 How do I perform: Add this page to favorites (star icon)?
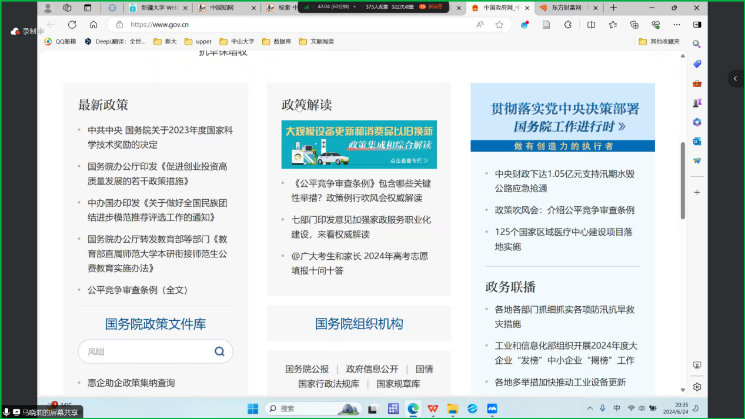[x=499, y=25]
